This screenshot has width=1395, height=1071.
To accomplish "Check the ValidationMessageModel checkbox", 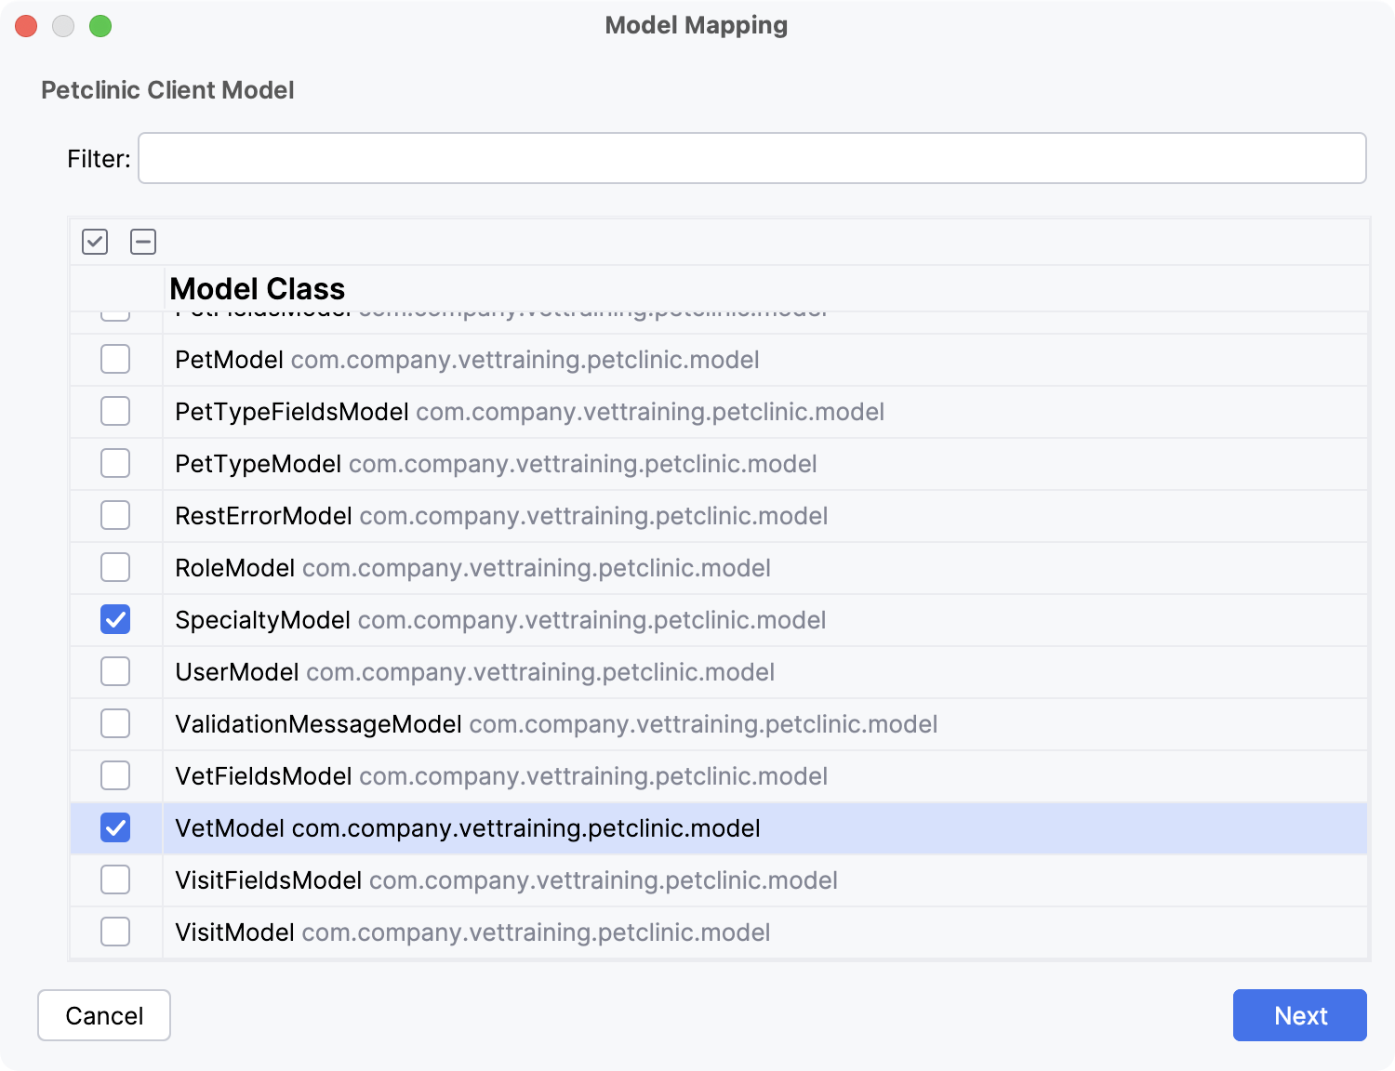I will coord(115,723).
